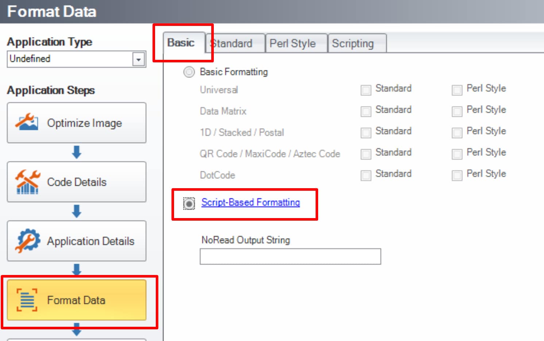The image size is (544, 341).
Task: Click the Optimize Image wrench icon
Action: coord(27,122)
